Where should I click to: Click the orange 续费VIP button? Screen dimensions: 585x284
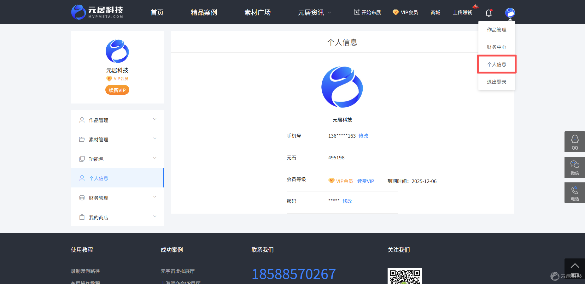117,90
